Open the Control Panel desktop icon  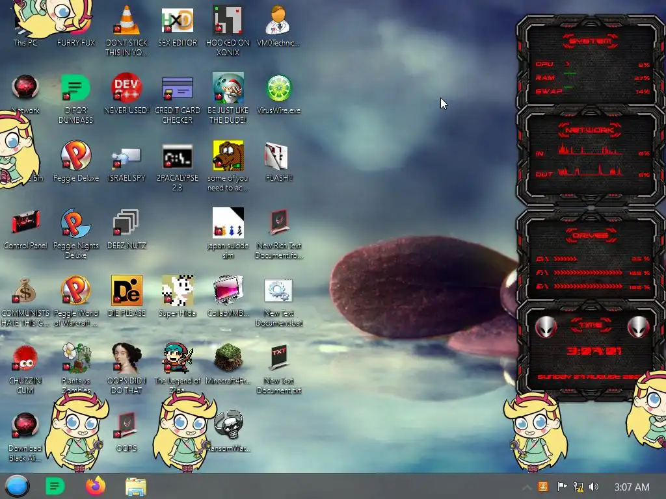tap(25, 223)
